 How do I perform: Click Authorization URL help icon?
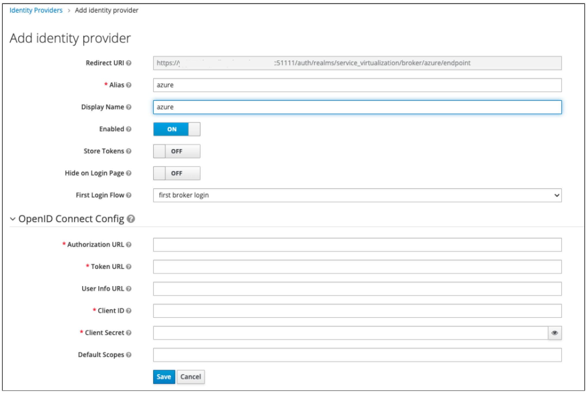tap(129, 245)
